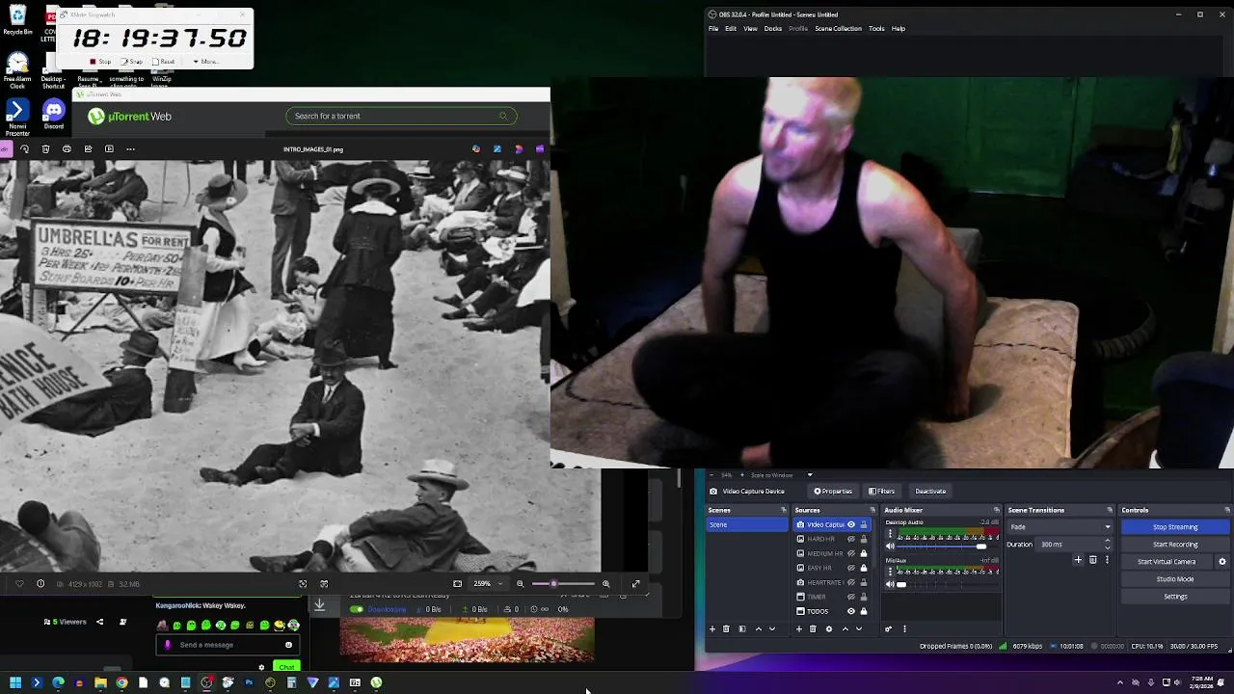Open the Discord desktop shortcut
This screenshot has width=1234, height=694.
coord(54,115)
